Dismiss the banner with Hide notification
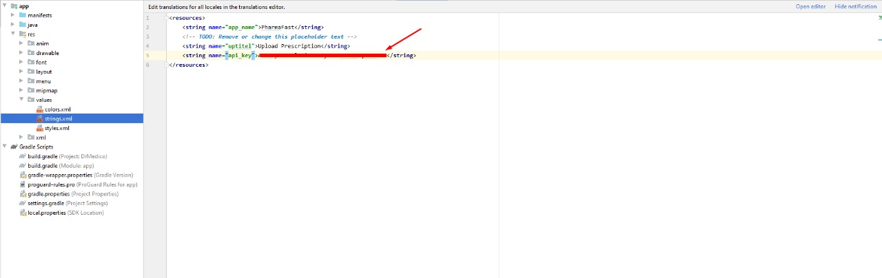Viewport: 882px width, 278px height. click(x=855, y=6)
